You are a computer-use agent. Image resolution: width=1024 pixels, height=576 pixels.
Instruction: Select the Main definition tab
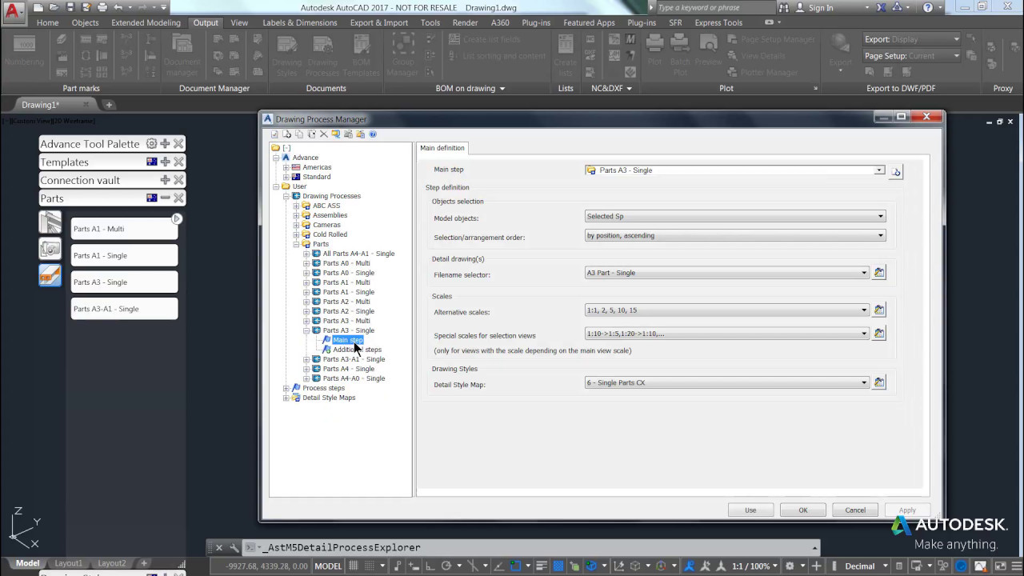[x=442, y=148]
